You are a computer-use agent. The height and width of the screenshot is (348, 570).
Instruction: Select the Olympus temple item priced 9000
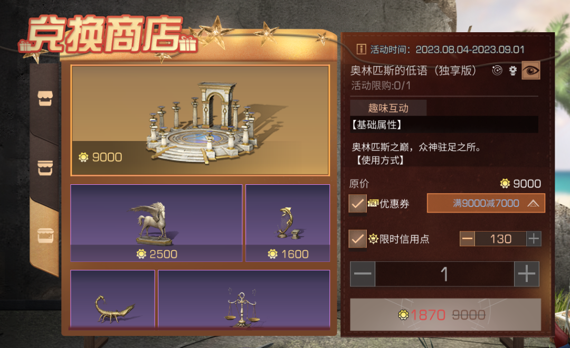(x=200, y=120)
